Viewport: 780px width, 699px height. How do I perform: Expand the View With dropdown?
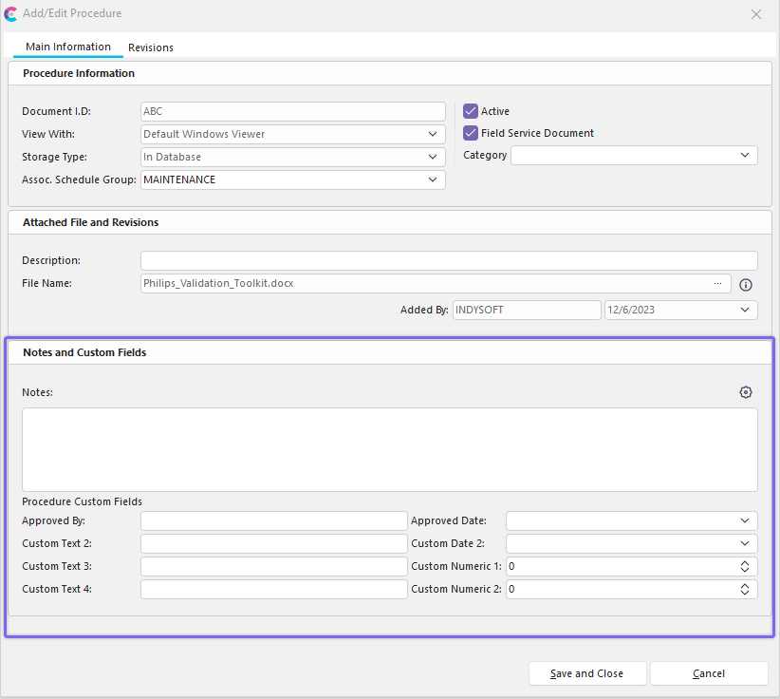pos(433,134)
